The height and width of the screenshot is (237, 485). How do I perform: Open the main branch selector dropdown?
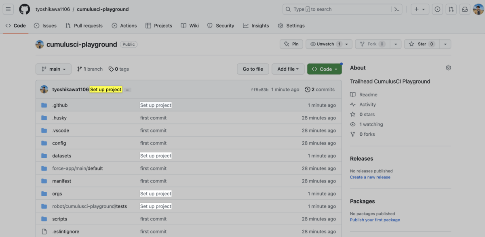pyautogui.click(x=53, y=69)
